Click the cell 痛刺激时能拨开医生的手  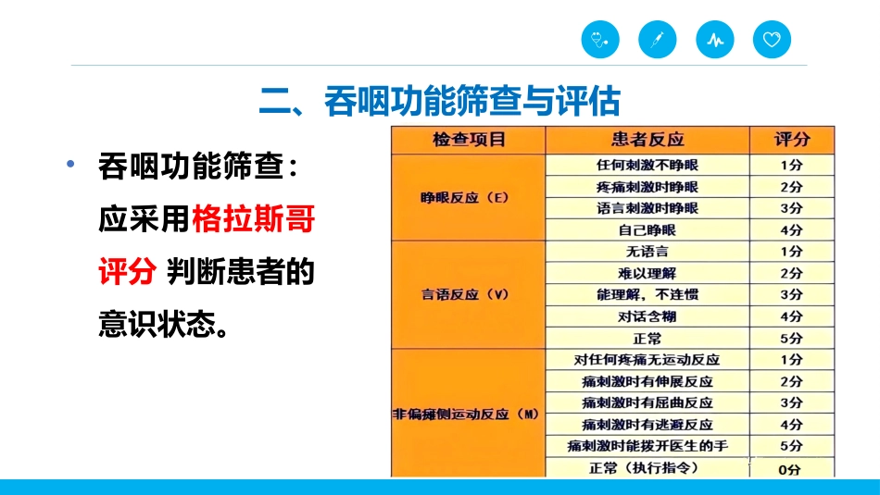(x=647, y=446)
